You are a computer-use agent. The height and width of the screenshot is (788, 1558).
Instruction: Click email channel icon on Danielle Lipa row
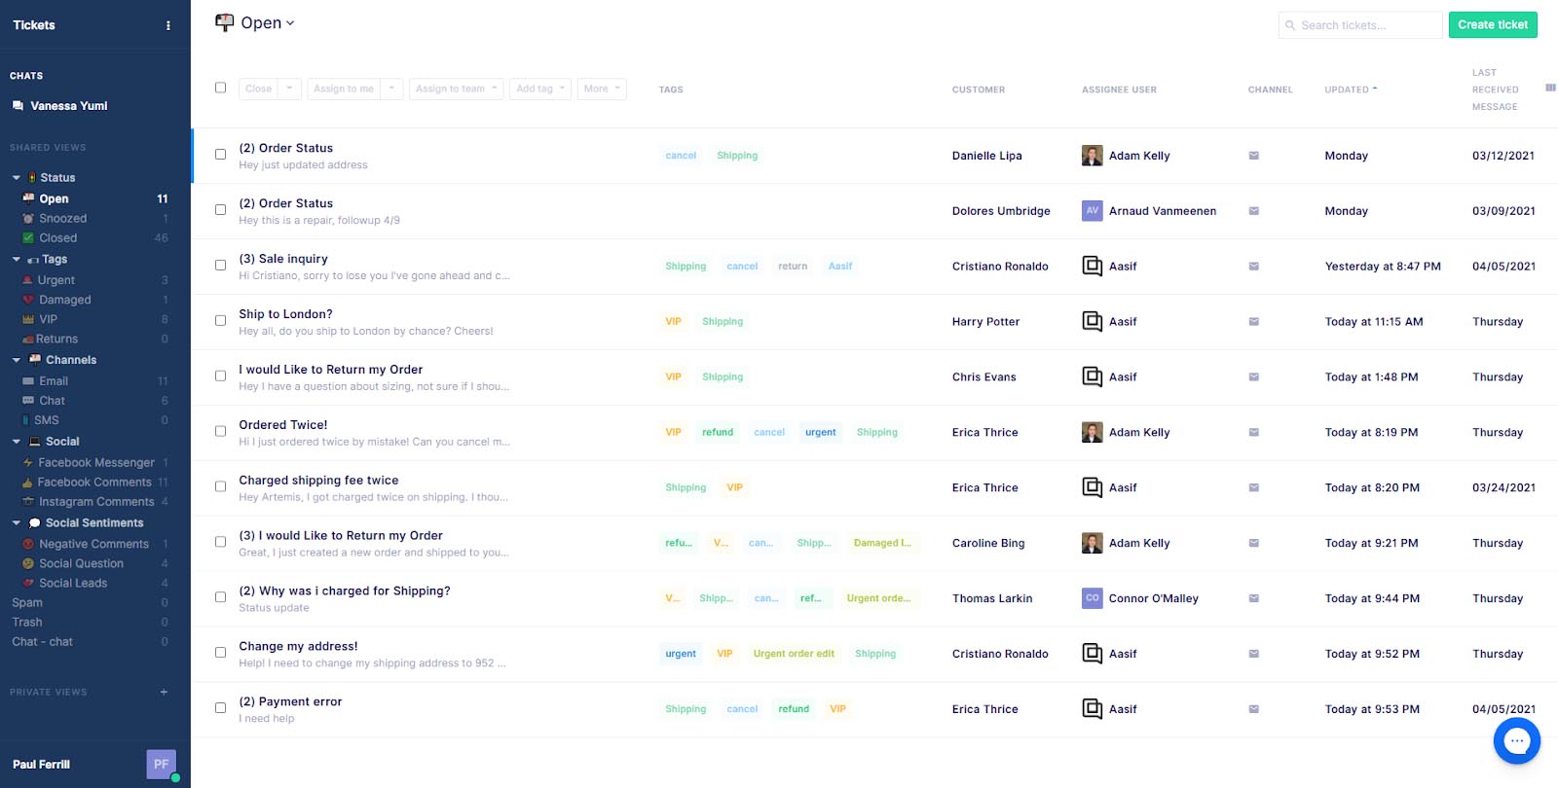pos(1254,156)
